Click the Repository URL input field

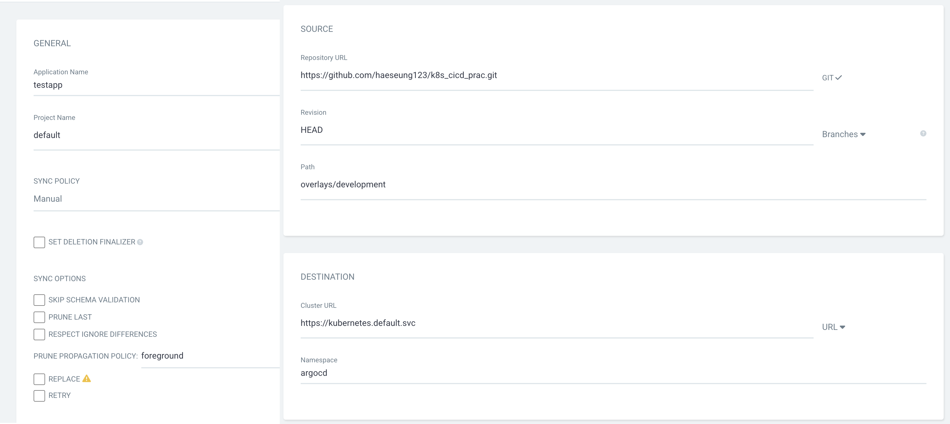tap(553, 75)
